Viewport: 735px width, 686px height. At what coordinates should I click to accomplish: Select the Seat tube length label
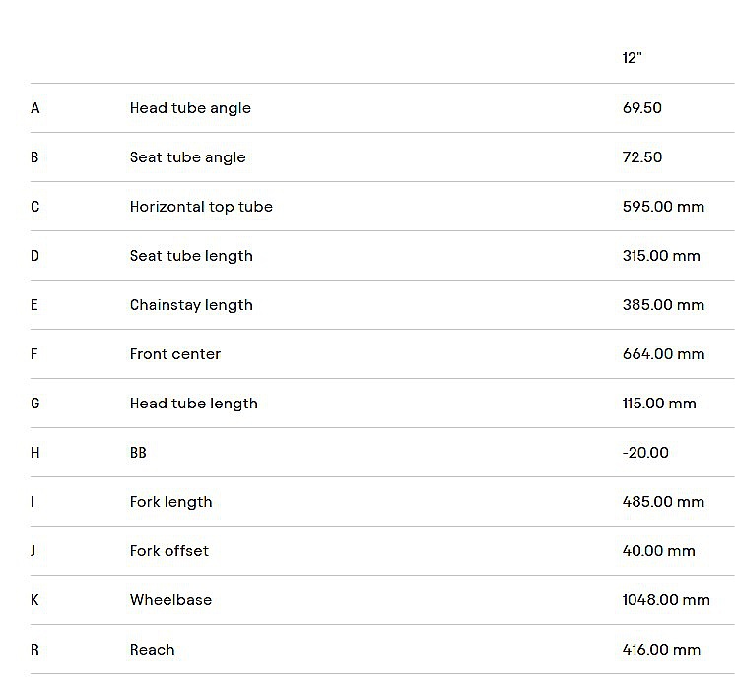point(191,256)
